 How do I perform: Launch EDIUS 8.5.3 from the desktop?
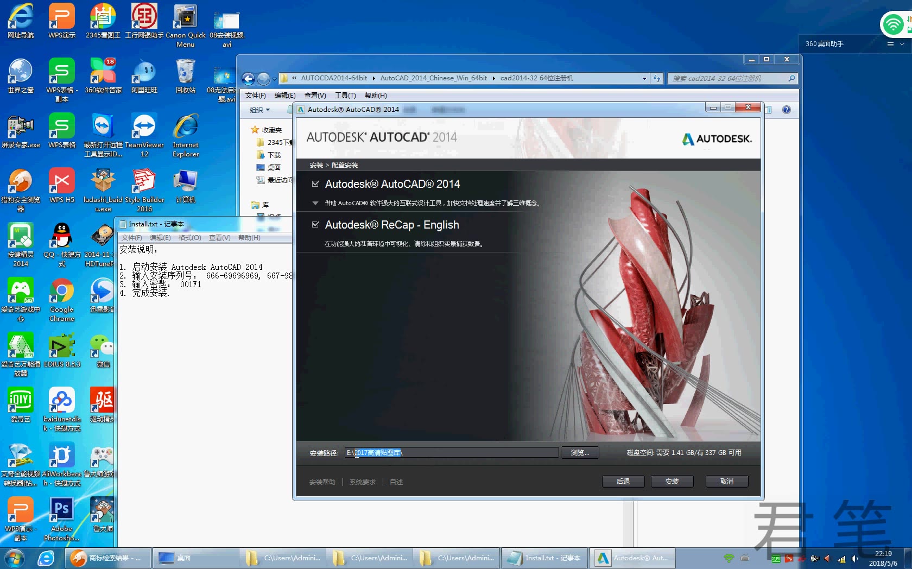pos(61,345)
